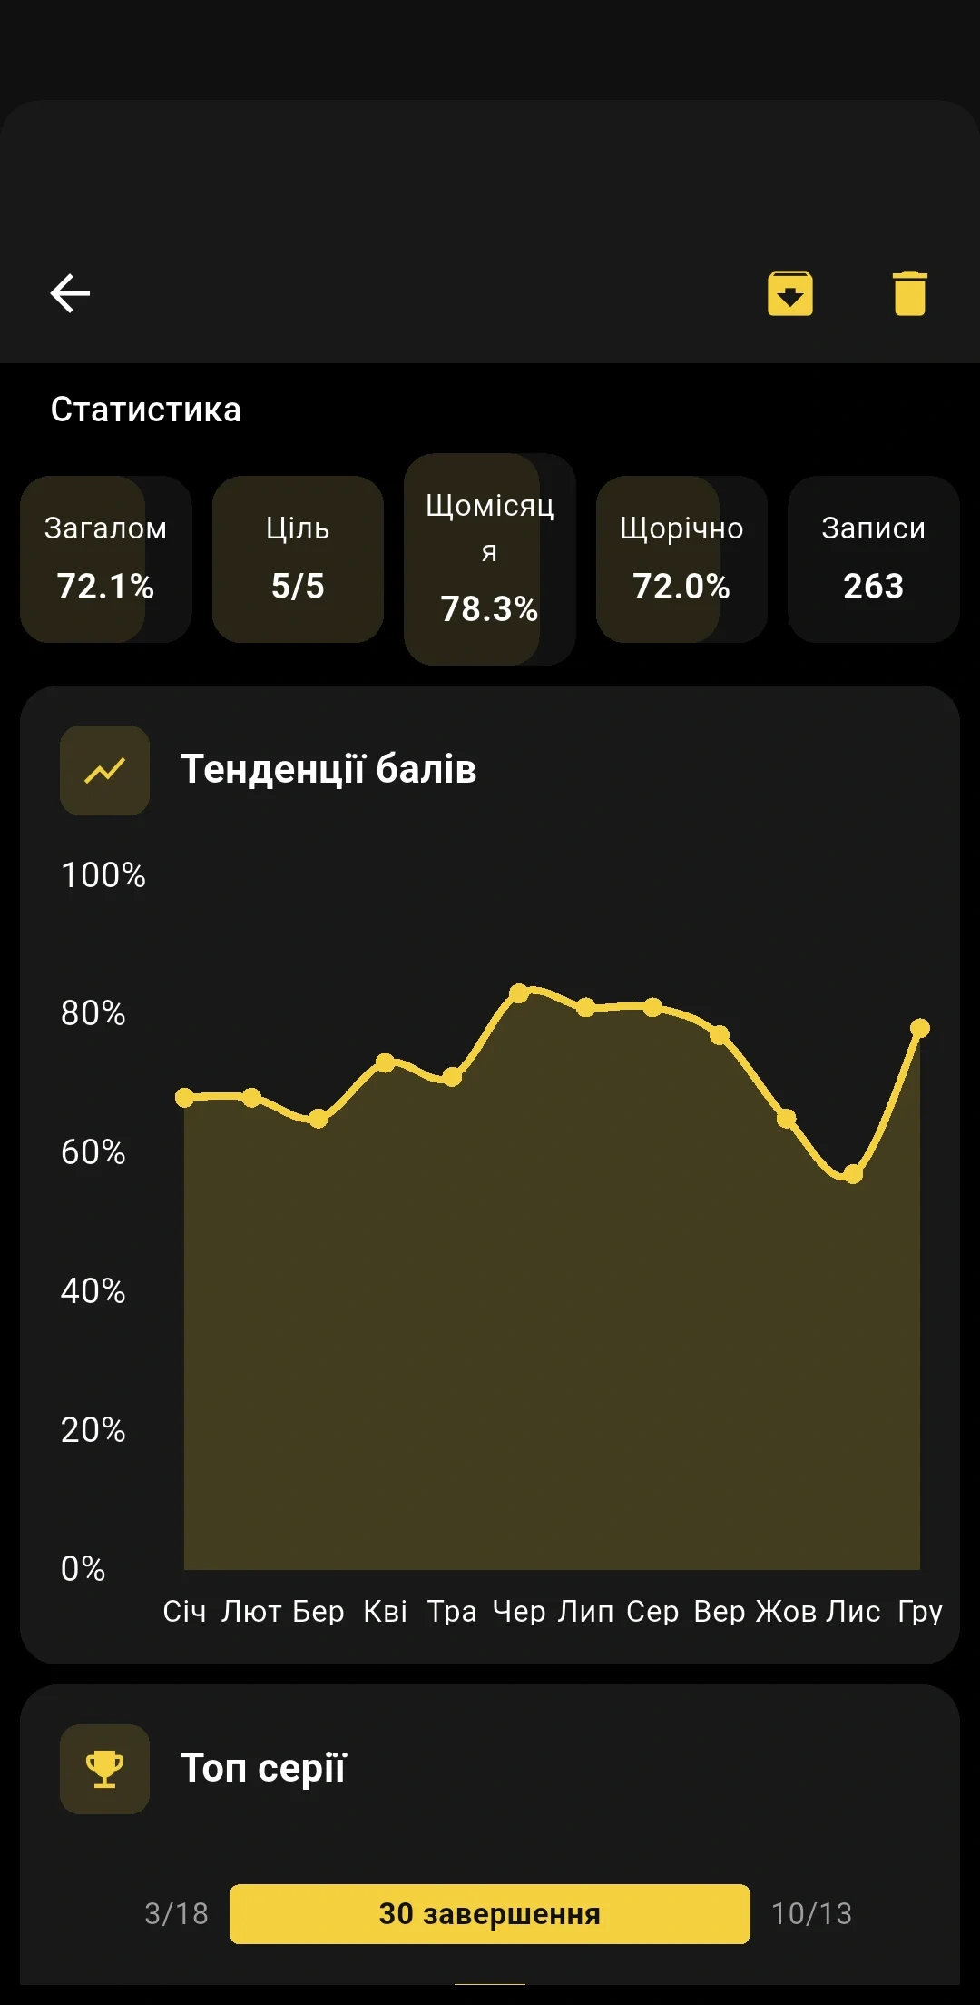Tap the Гру data point on chart

(919, 1028)
